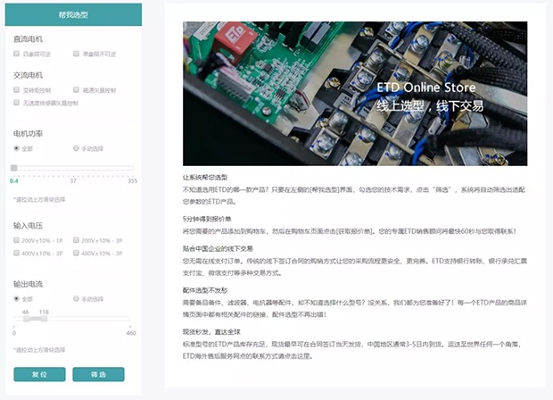The height and width of the screenshot is (400, 553).
Task: Click the 5分钟得到报价单 heading
Action: pyautogui.click(x=207, y=219)
